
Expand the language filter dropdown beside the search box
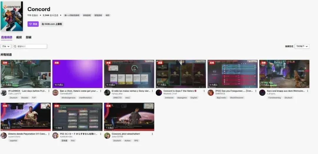(x=6, y=46)
